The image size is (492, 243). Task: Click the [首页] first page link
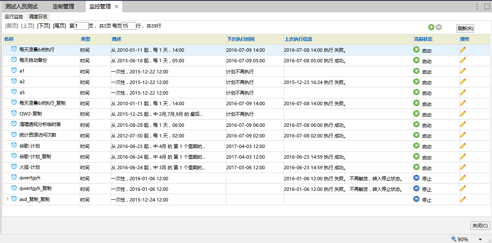(12, 26)
